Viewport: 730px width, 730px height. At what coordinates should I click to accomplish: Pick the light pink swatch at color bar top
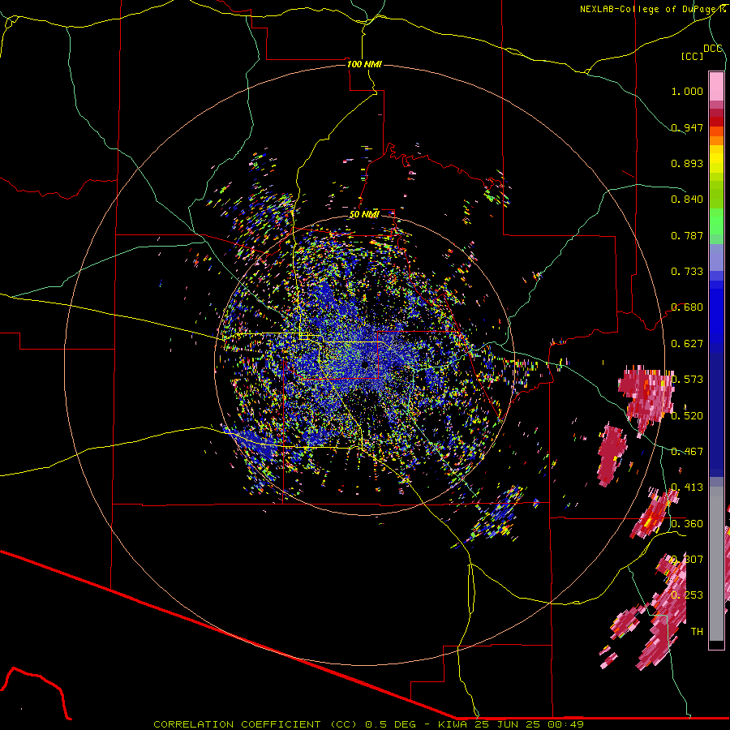point(716,86)
